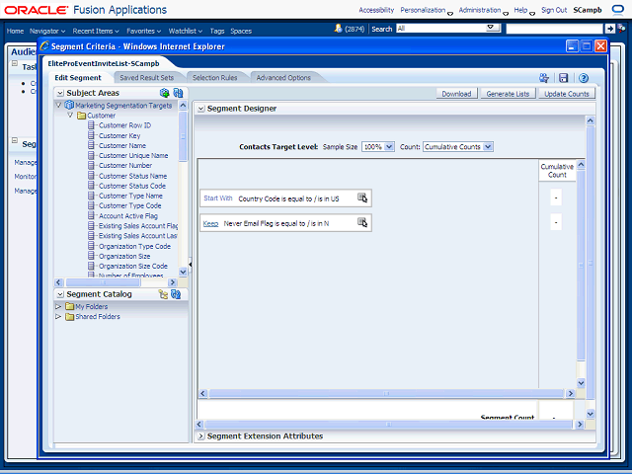Image resolution: width=632 pixels, height=474 pixels.
Task: Expand My Folders node
Action: pos(58,307)
